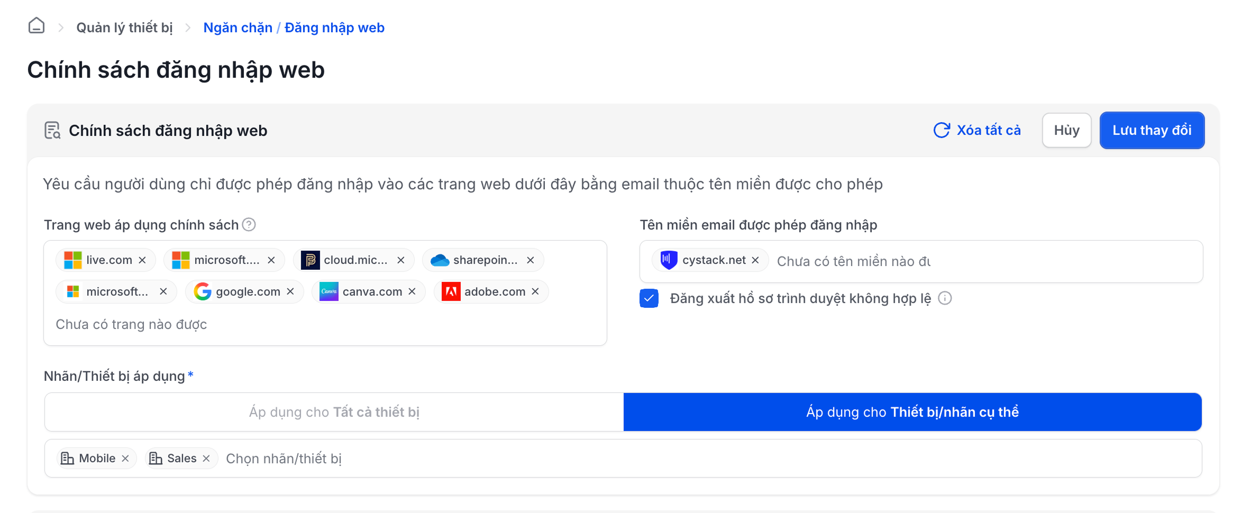The height and width of the screenshot is (513, 1242).
Task: Click the Lưu thay đổi button
Action: (1152, 130)
